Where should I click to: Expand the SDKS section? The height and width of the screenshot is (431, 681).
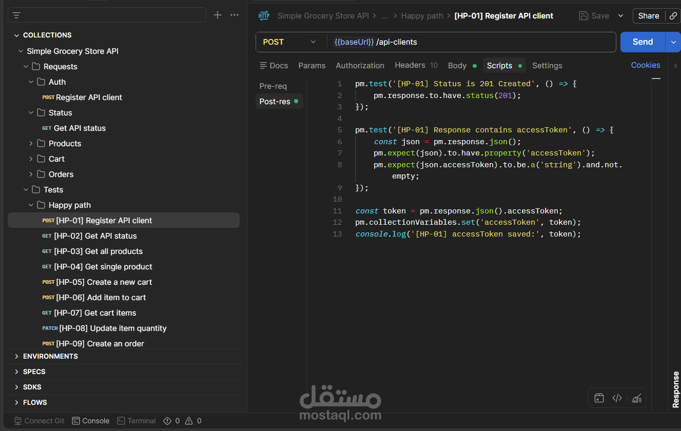tap(16, 387)
